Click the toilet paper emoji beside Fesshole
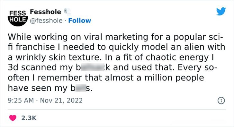 pyautogui.click(x=67, y=12)
